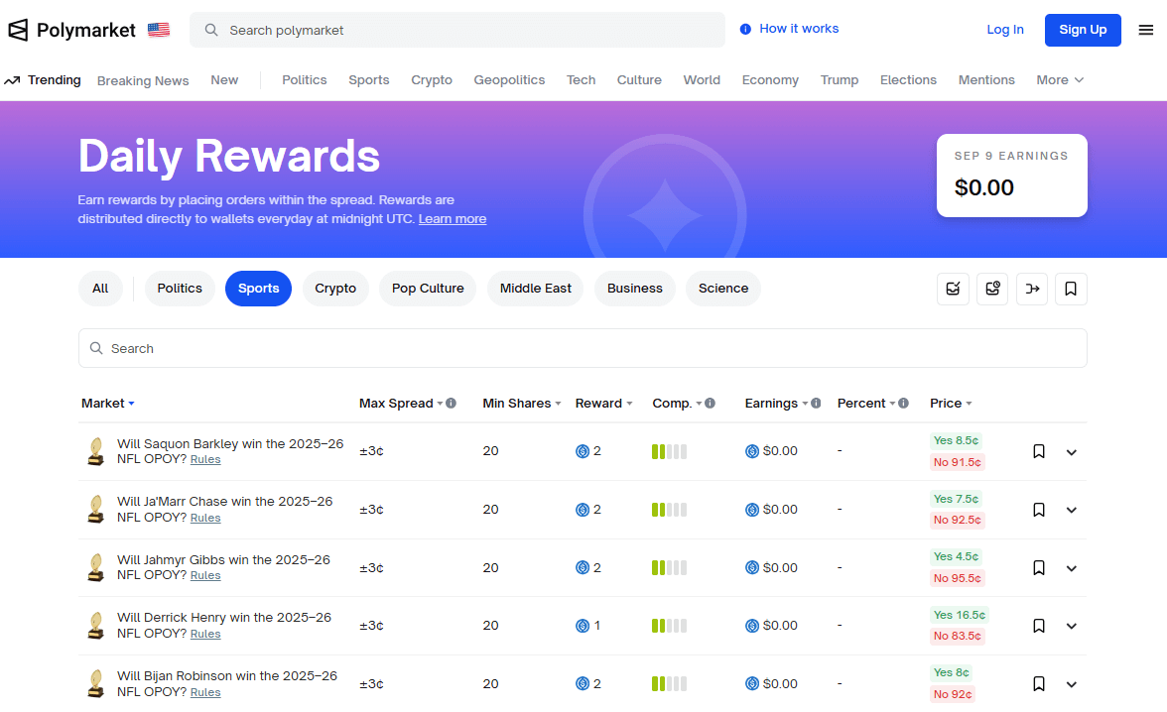This screenshot has height=712, width=1167.
Task: Bookmark the Bijan Robinson market
Action: (1039, 683)
